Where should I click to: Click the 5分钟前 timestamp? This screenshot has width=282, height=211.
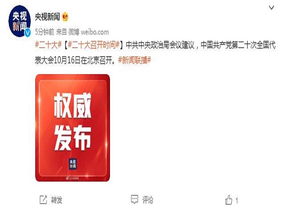click(45, 32)
